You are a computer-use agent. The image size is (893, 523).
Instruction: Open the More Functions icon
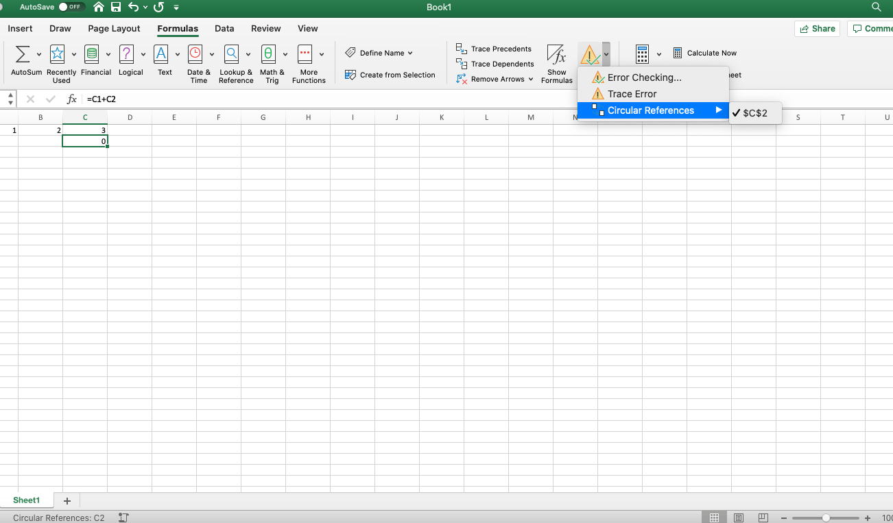pos(305,54)
